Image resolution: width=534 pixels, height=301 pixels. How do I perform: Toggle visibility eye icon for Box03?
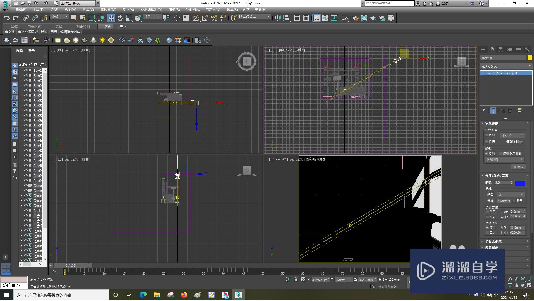(25, 80)
